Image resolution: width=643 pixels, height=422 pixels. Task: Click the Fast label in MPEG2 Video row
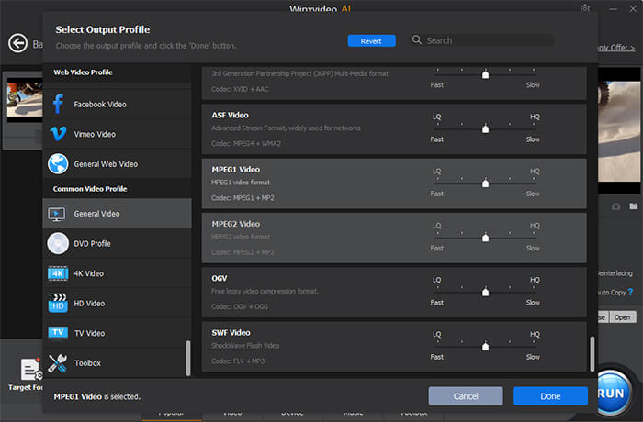pyautogui.click(x=436, y=249)
